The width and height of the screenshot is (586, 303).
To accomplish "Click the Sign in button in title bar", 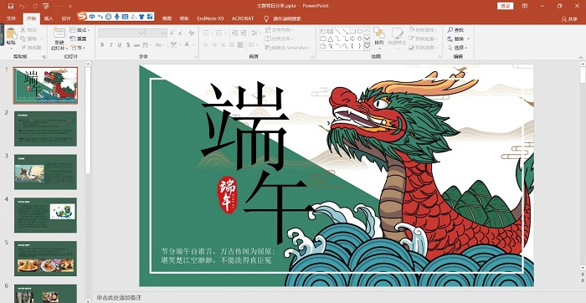I will 506,6.
